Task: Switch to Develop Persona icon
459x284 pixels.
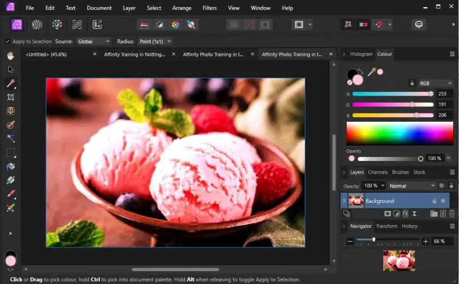Action: tap(57, 25)
